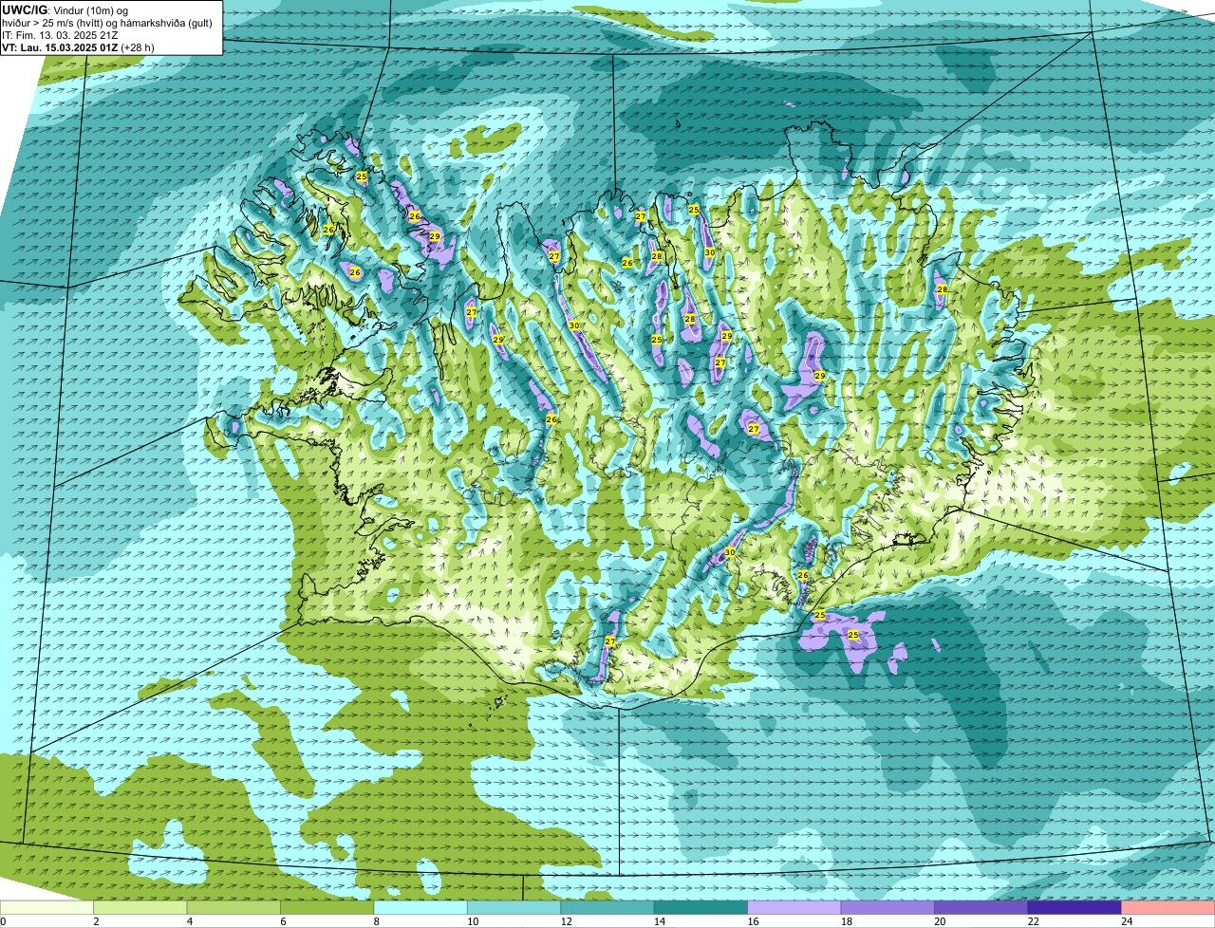Image resolution: width=1215 pixels, height=928 pixels.
Task: Click the initial time "IT: Fim. 13. 03. 2025 21Z"
Action: coord(60,35)
